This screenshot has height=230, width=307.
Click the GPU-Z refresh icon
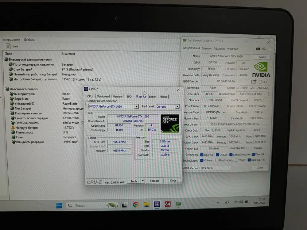264,49
